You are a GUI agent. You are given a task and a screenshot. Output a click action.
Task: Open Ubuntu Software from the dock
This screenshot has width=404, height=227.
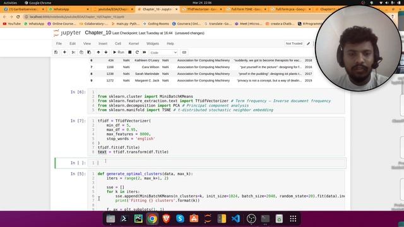pyautogui.click(x=194, y=219)
